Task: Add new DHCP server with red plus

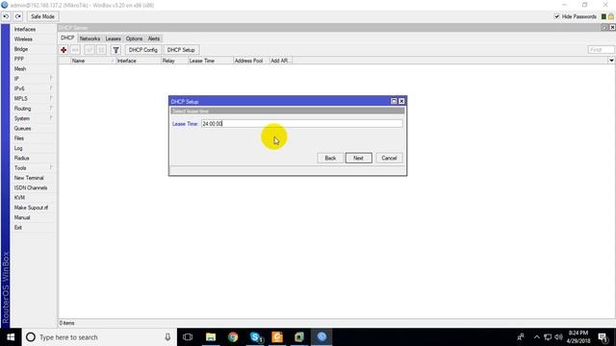Action: click(64, 50)
